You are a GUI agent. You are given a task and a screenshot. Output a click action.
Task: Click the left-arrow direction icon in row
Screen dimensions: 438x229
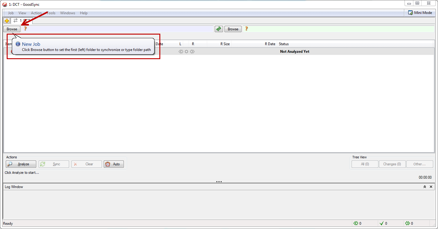pyautogui.click(x=181, y=52)
